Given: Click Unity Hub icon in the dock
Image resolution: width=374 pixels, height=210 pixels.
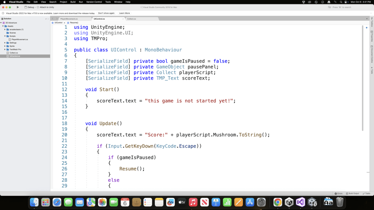Looking at the screenshot, I should (x=289, y=202).
